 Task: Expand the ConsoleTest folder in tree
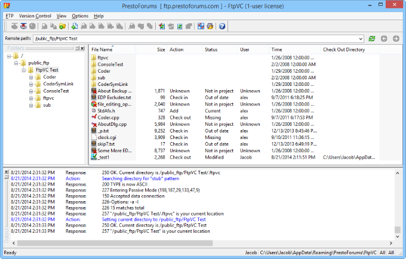coord(31,91)
